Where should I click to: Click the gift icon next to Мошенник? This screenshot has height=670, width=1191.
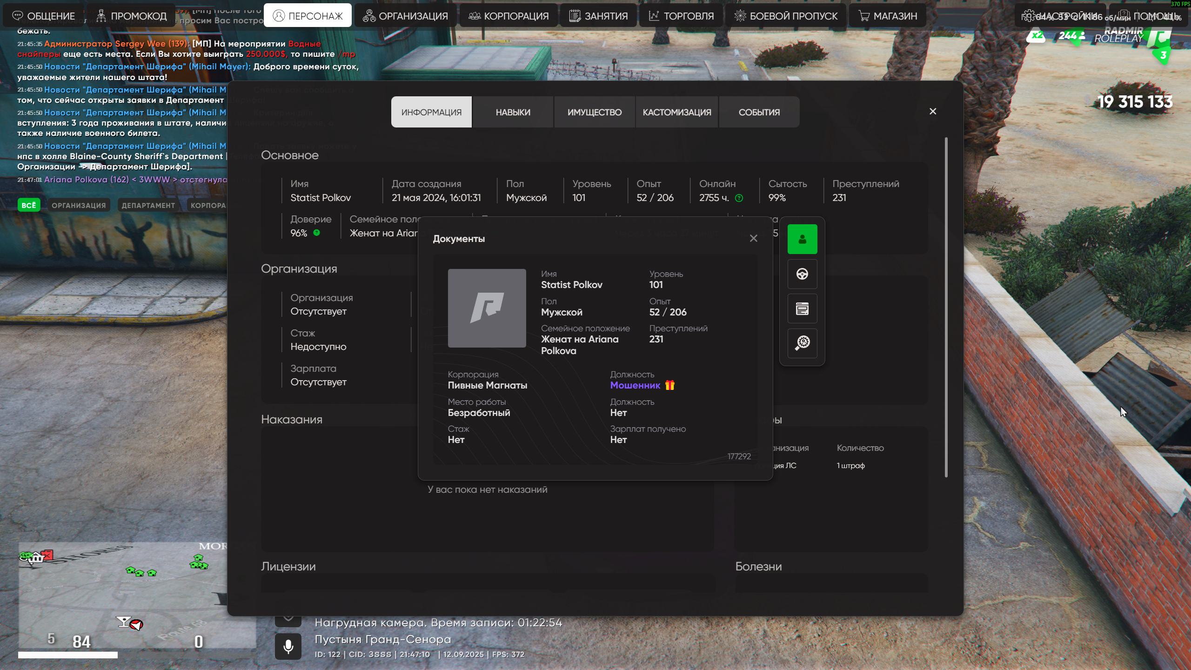coord(669,385)
